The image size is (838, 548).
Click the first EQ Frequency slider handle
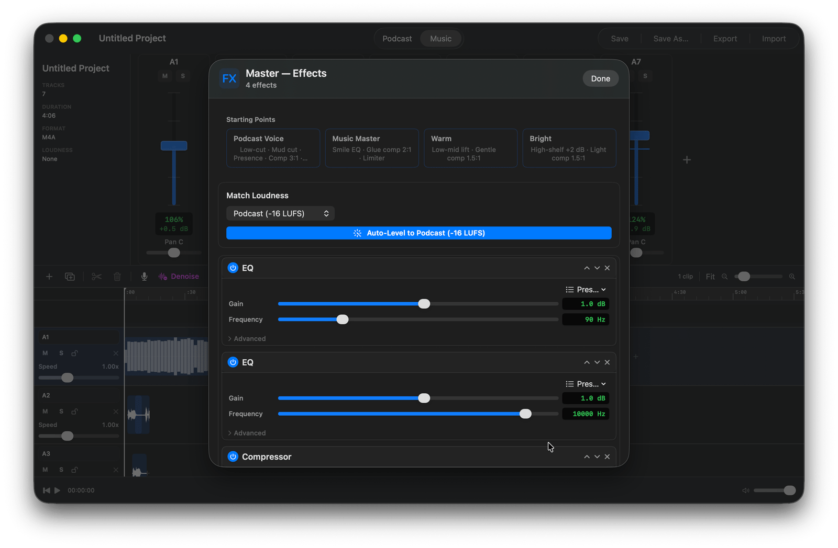click(343, 319)
